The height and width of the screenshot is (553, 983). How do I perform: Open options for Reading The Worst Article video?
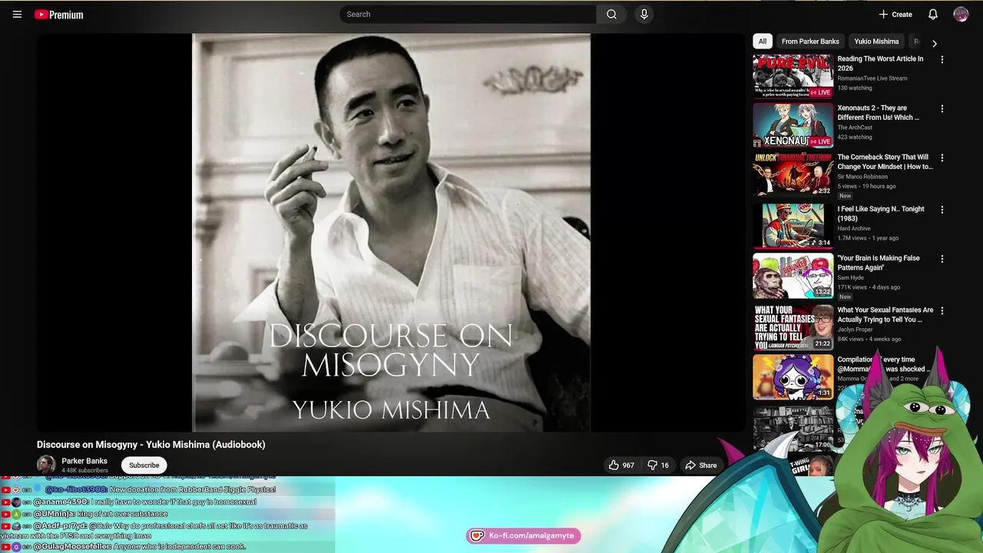[x=942, y=59]
